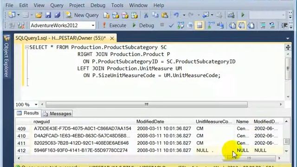
Task: Uncomment the selected lines
Action: tap(272, 26)
